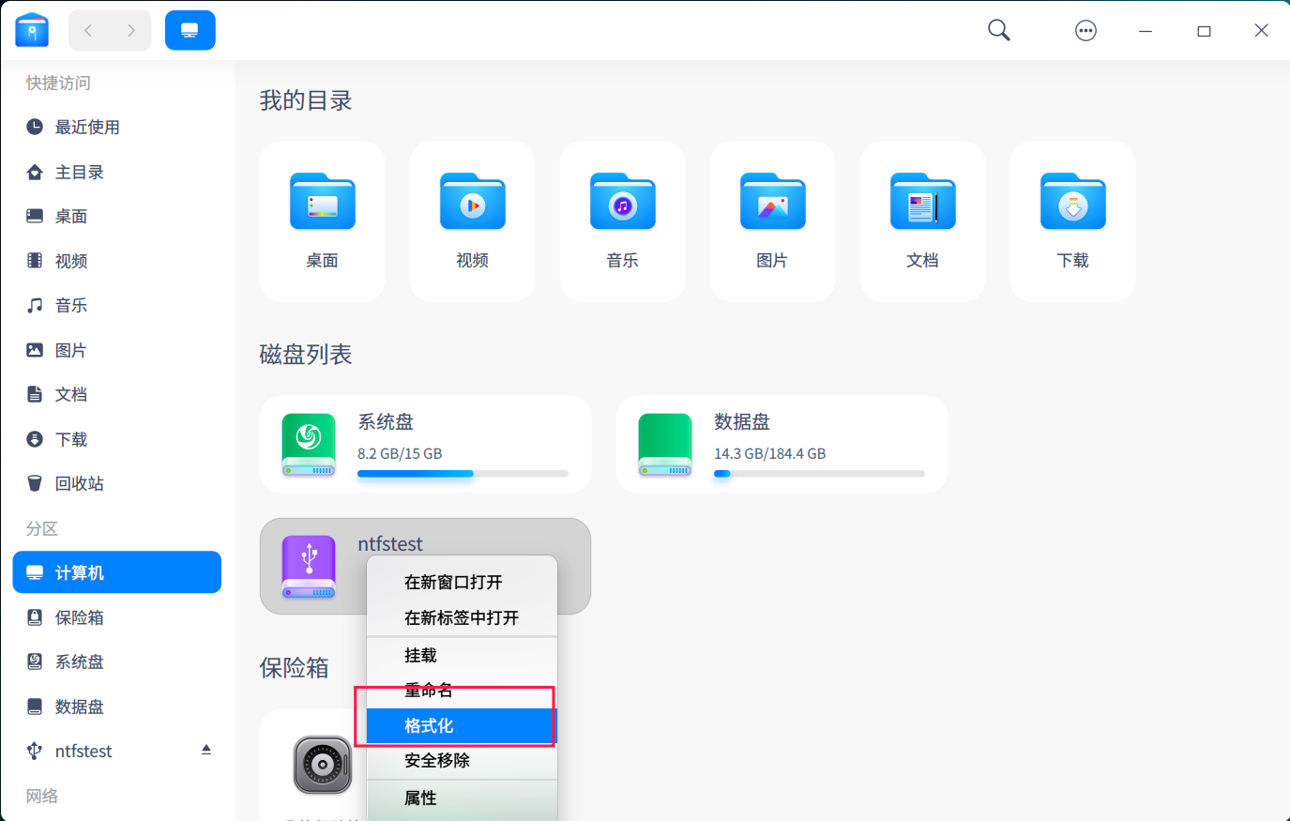Click the 数据盘 usage progress bar
Viewport: 1290px width, 821px height.
(x=819, y=474)
